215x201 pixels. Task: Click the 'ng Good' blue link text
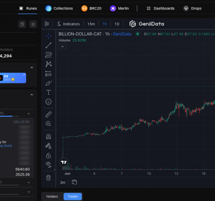[6, 146]
